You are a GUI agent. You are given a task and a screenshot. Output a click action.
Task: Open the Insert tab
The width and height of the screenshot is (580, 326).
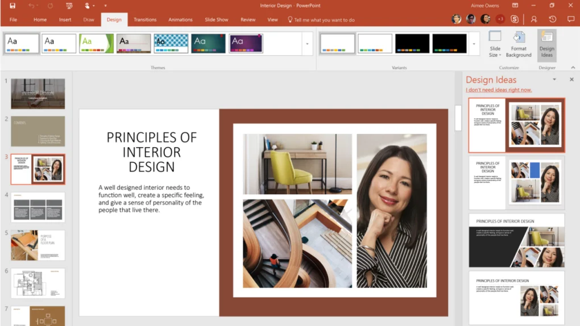(65, 19)
